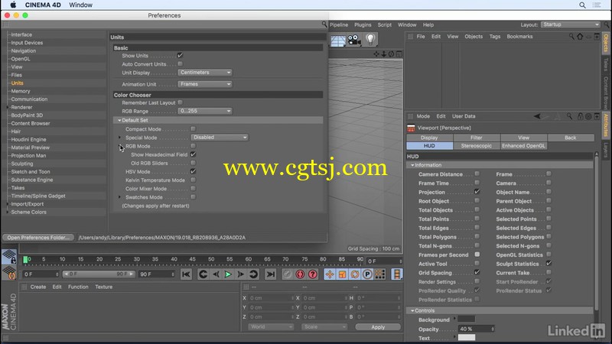Enable Old RGB Sliders checkbox
Image resolution: width=612 pixels, height=344 pixels.
pos(193,163)
